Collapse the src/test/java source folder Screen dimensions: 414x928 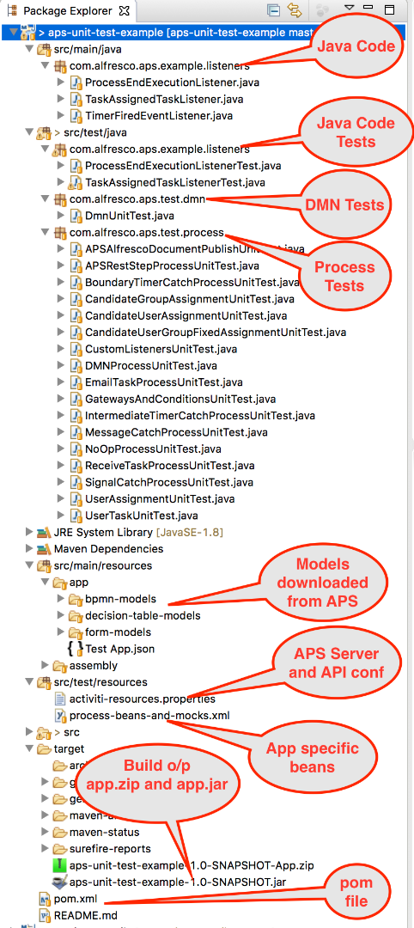pyautogui.click(x=29, y=132)
